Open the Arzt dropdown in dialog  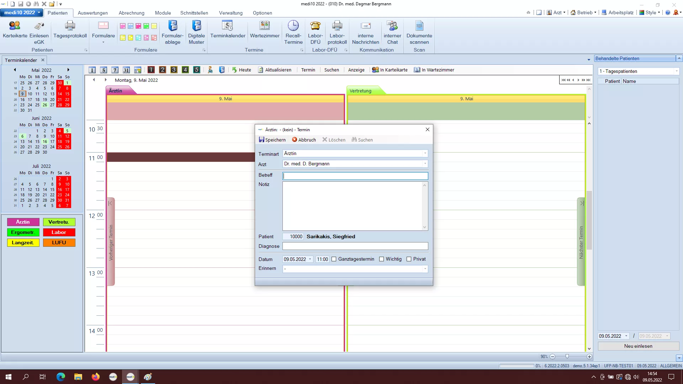425,164
